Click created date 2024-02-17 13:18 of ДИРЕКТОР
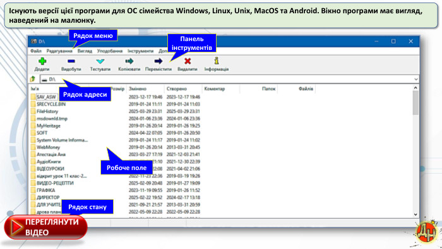 tap(183, 197)
